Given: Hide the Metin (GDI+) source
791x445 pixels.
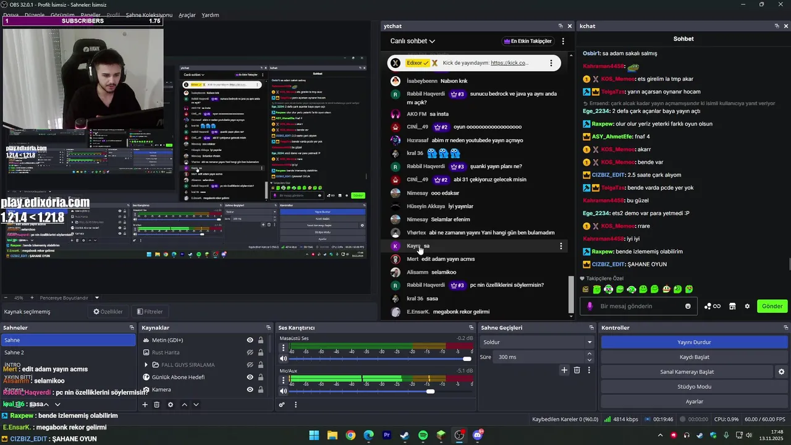Looking at the screenshot, I should (250, 340).
